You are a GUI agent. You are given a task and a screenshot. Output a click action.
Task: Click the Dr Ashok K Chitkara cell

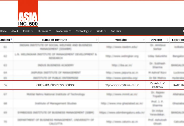157,85
